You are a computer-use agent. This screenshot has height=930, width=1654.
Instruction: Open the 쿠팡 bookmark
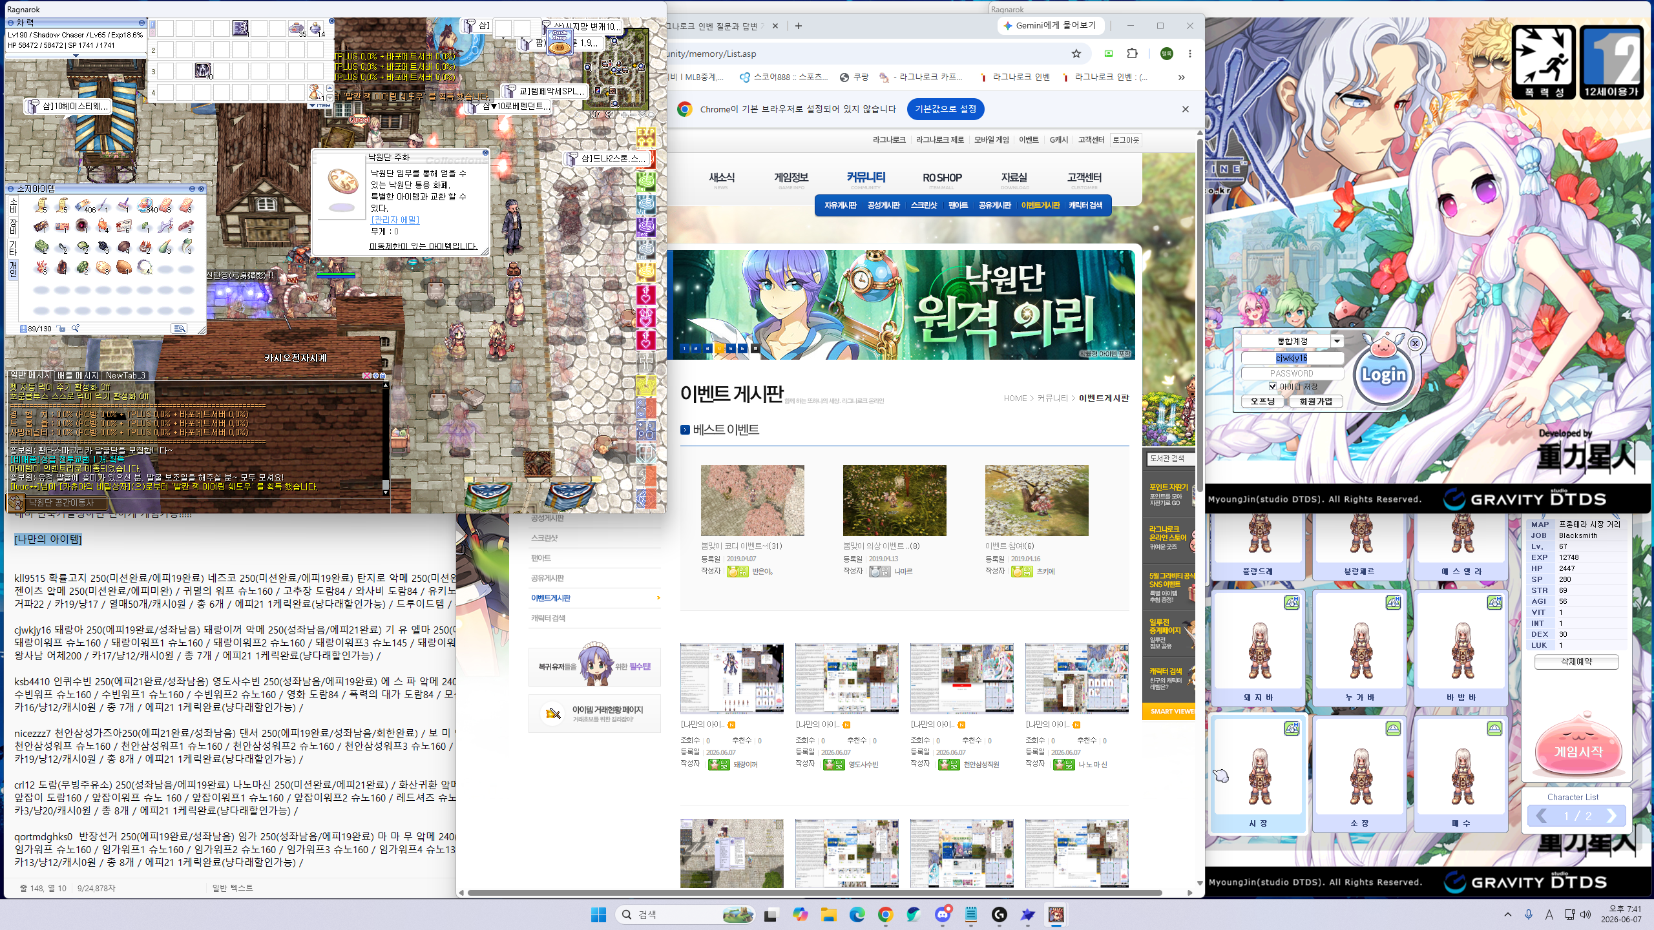(x=854, y=77)
